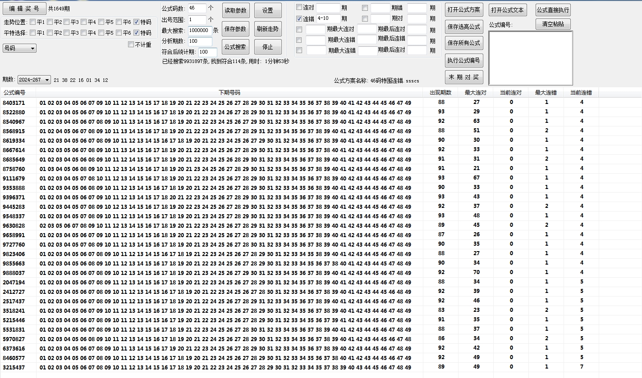Run 末期对奖 check button
Image resolution: width=642 pixels, height=378 pixels.
(463, 77)
